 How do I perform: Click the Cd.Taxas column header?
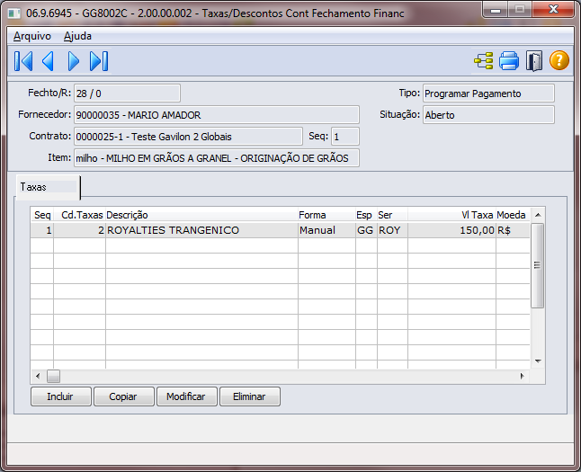[80, 215]
